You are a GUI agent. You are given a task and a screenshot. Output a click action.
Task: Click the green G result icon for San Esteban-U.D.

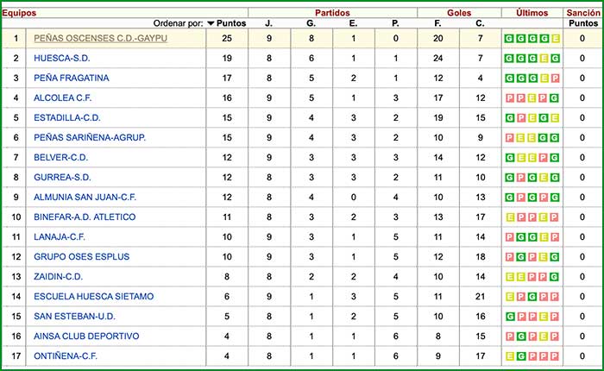[x=509, y=316]
